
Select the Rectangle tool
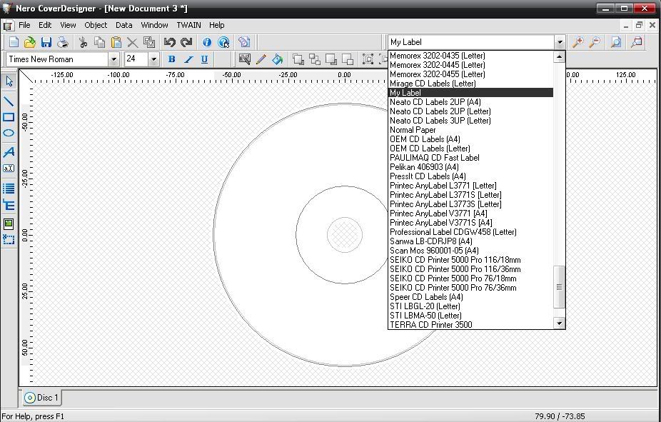(9, 117)
